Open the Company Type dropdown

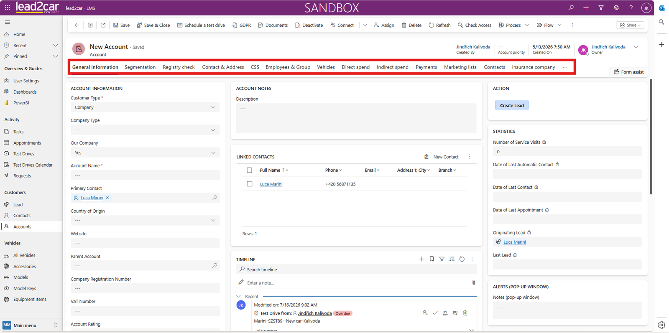click(x=145, y=130)
